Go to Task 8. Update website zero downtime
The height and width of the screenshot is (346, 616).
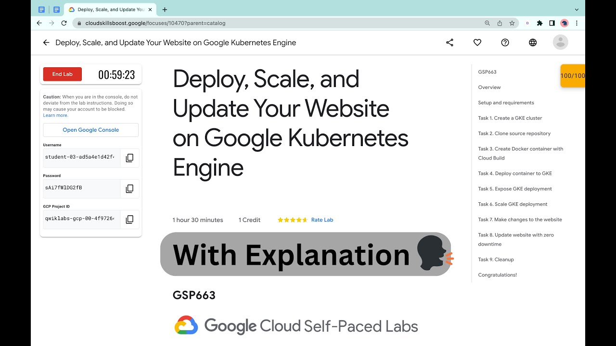[516, 239]
